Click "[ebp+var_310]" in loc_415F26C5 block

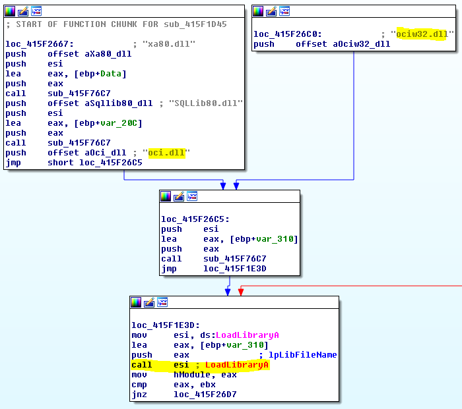coord(264,239)
